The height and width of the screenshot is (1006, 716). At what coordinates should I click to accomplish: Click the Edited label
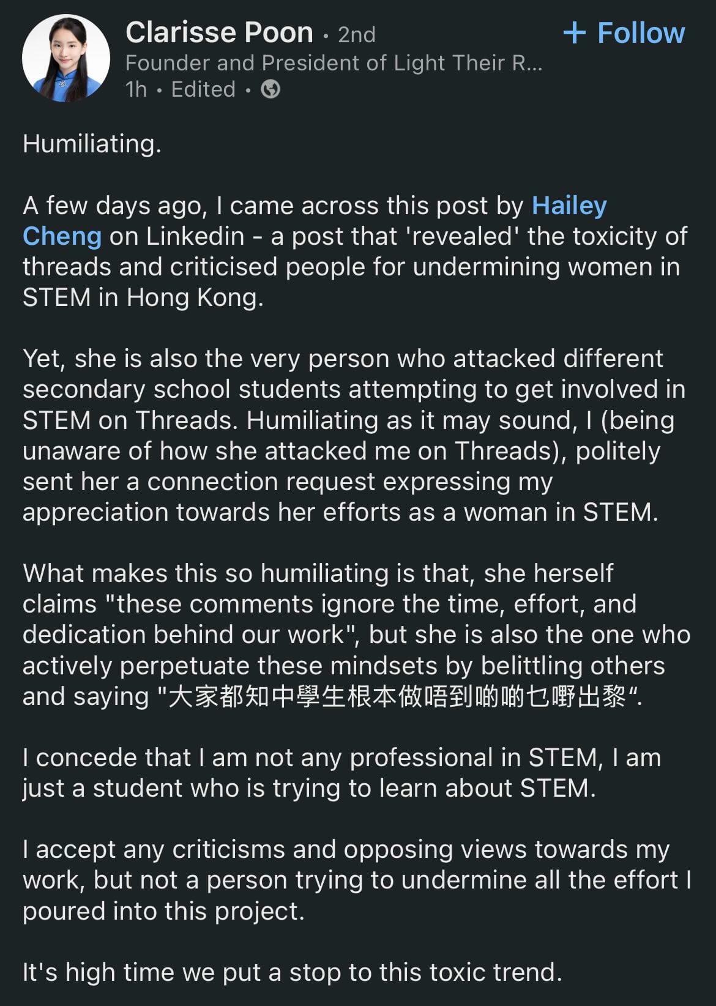[203, 89]
